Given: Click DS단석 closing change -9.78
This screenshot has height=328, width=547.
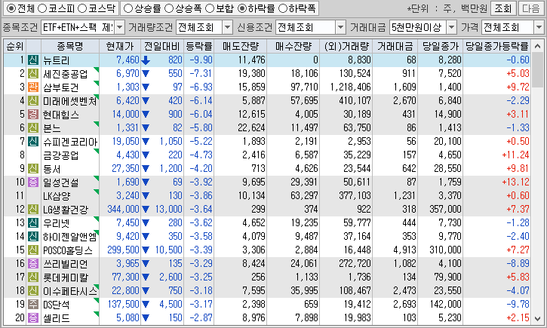Looking at the screenshot, I should [x=518, y=305].
